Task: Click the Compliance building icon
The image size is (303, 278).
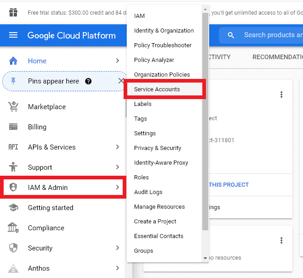Action: tap(13, 228)
